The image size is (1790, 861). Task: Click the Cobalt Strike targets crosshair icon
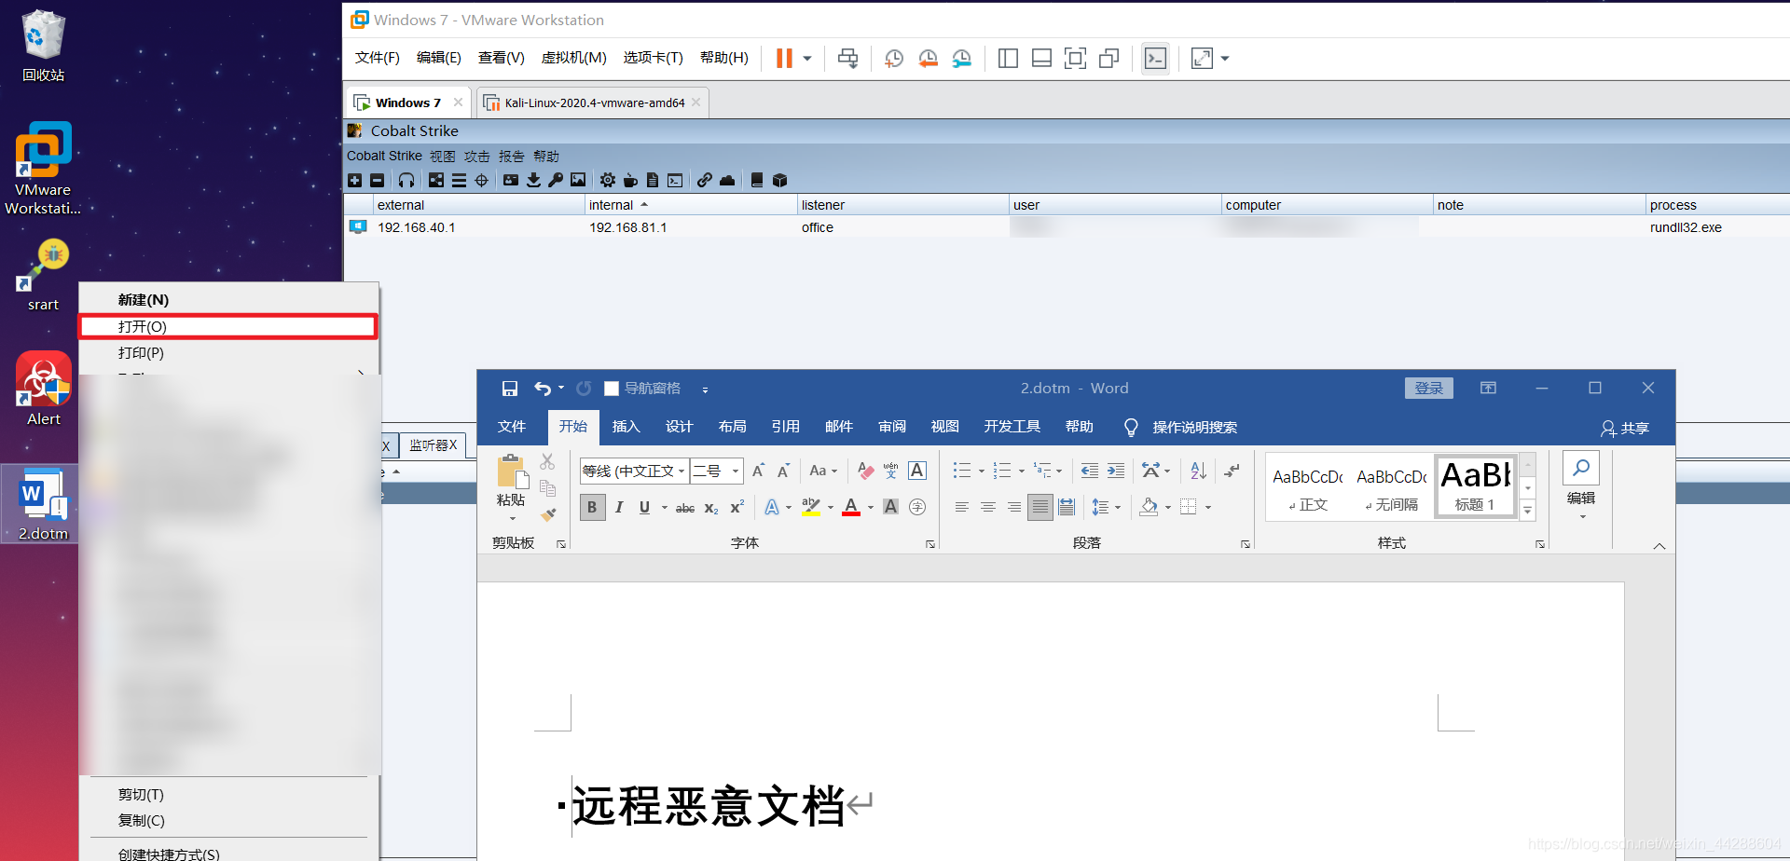coord(481,181)
